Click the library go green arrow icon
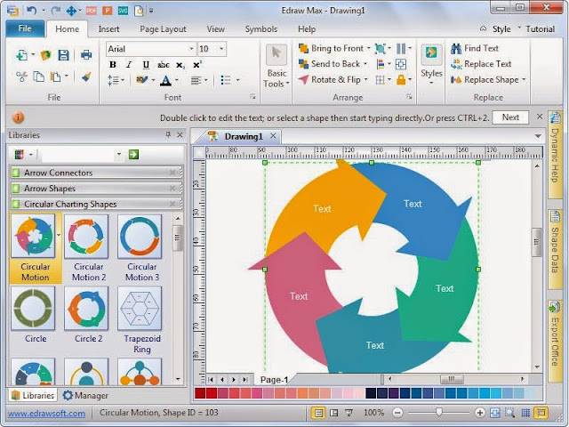 (133, 154)
